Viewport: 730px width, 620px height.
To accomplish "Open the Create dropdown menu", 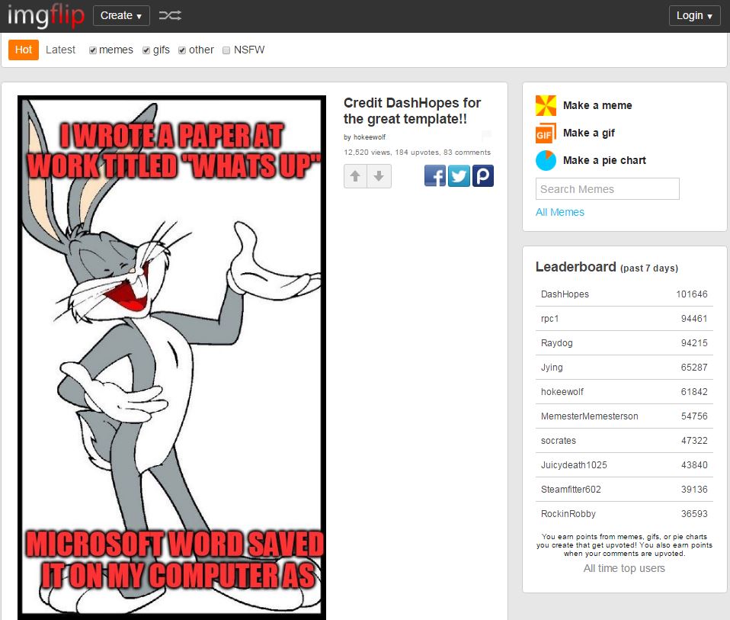I will coord(121,16).
